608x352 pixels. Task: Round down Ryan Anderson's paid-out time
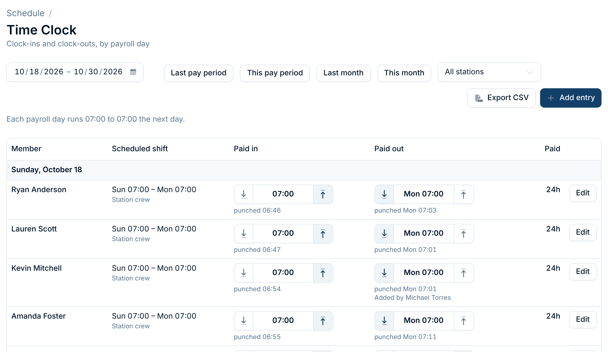384,194
